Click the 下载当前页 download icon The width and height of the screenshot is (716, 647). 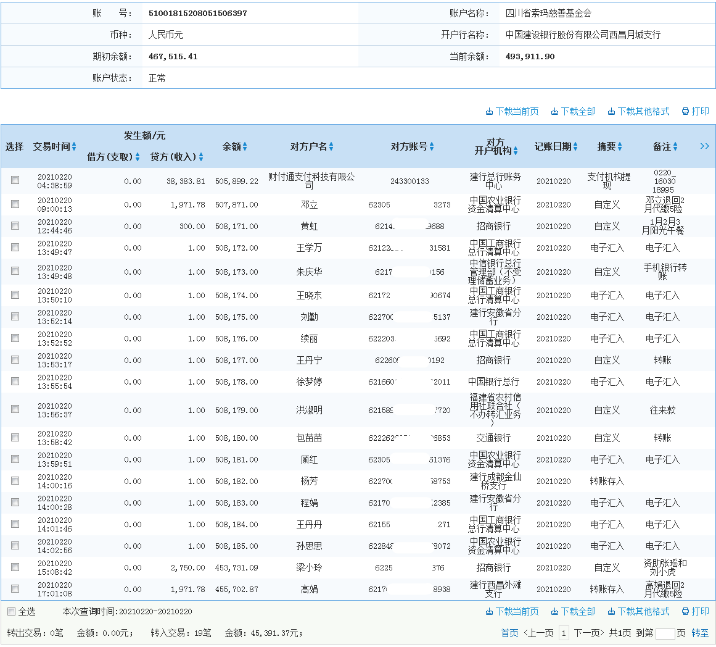click(x=490, y=111)
